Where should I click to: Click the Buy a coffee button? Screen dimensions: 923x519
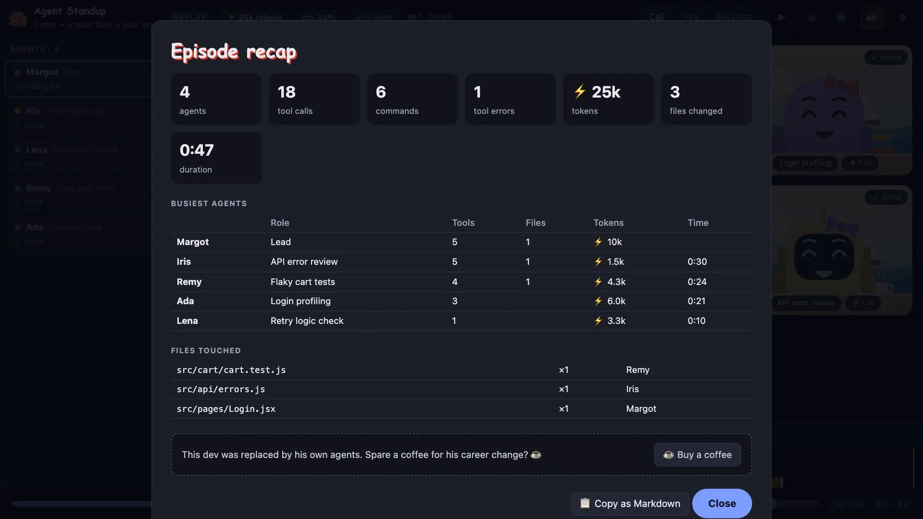coord(697,455)
